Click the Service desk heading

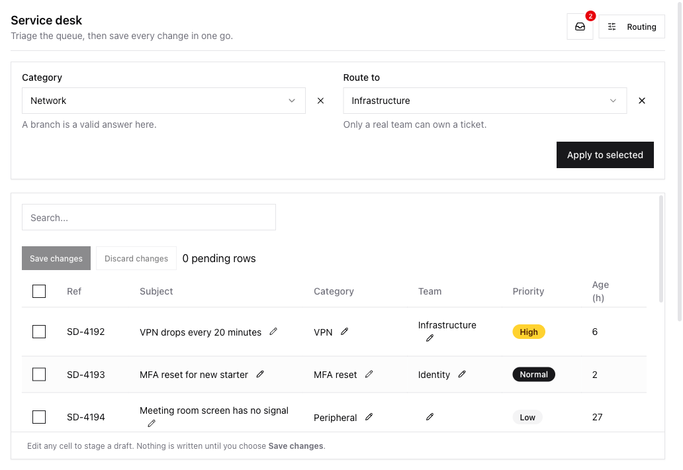[x=46, y=21]
